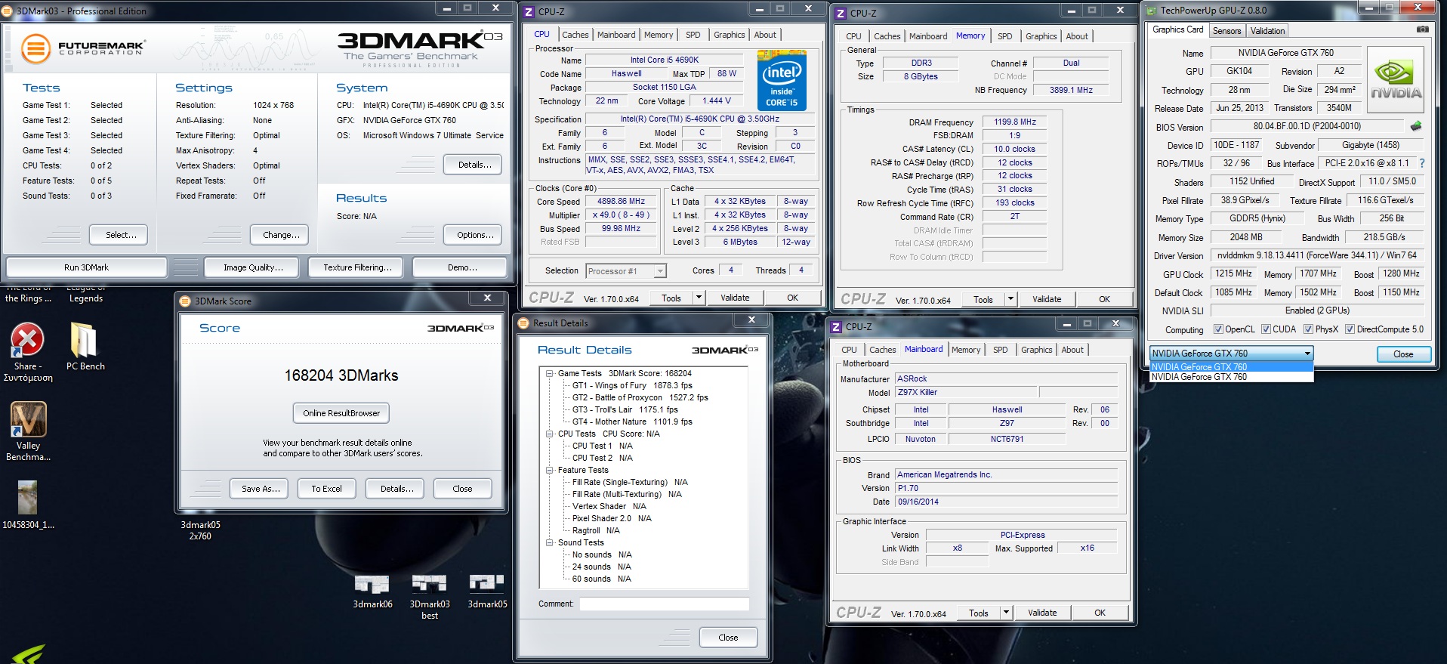
Task: Click the Online ResultBrowser button
Action: 341,413
